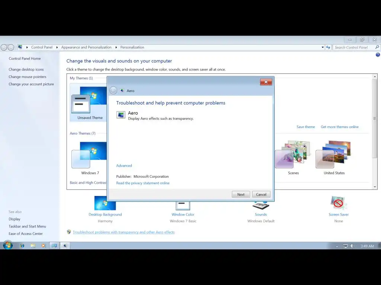Open Change mouse pointers
Image resolution: width=381 pixels, height=285 pixels.
28,76
